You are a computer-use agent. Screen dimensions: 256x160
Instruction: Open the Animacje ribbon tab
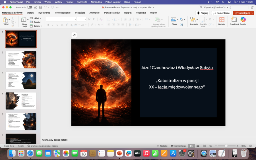94,13
